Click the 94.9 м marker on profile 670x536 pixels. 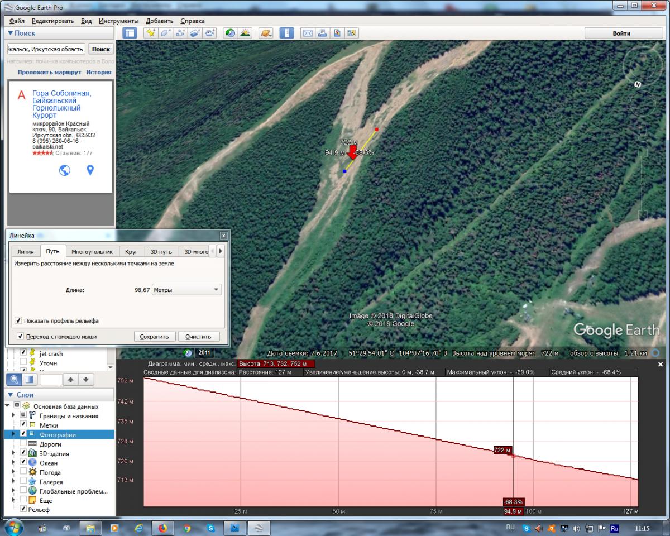513,511
